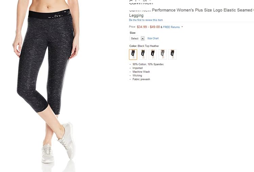The image size is (254, 172).
Task: Click the Performance Women's Plus Size product title
Action: point(191,13)
